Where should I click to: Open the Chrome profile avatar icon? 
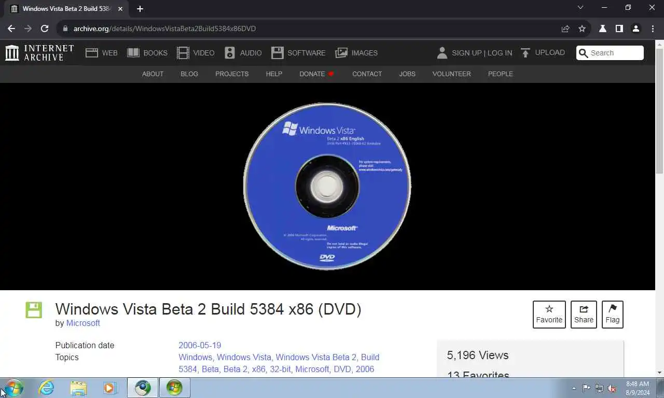click(635, 29)
